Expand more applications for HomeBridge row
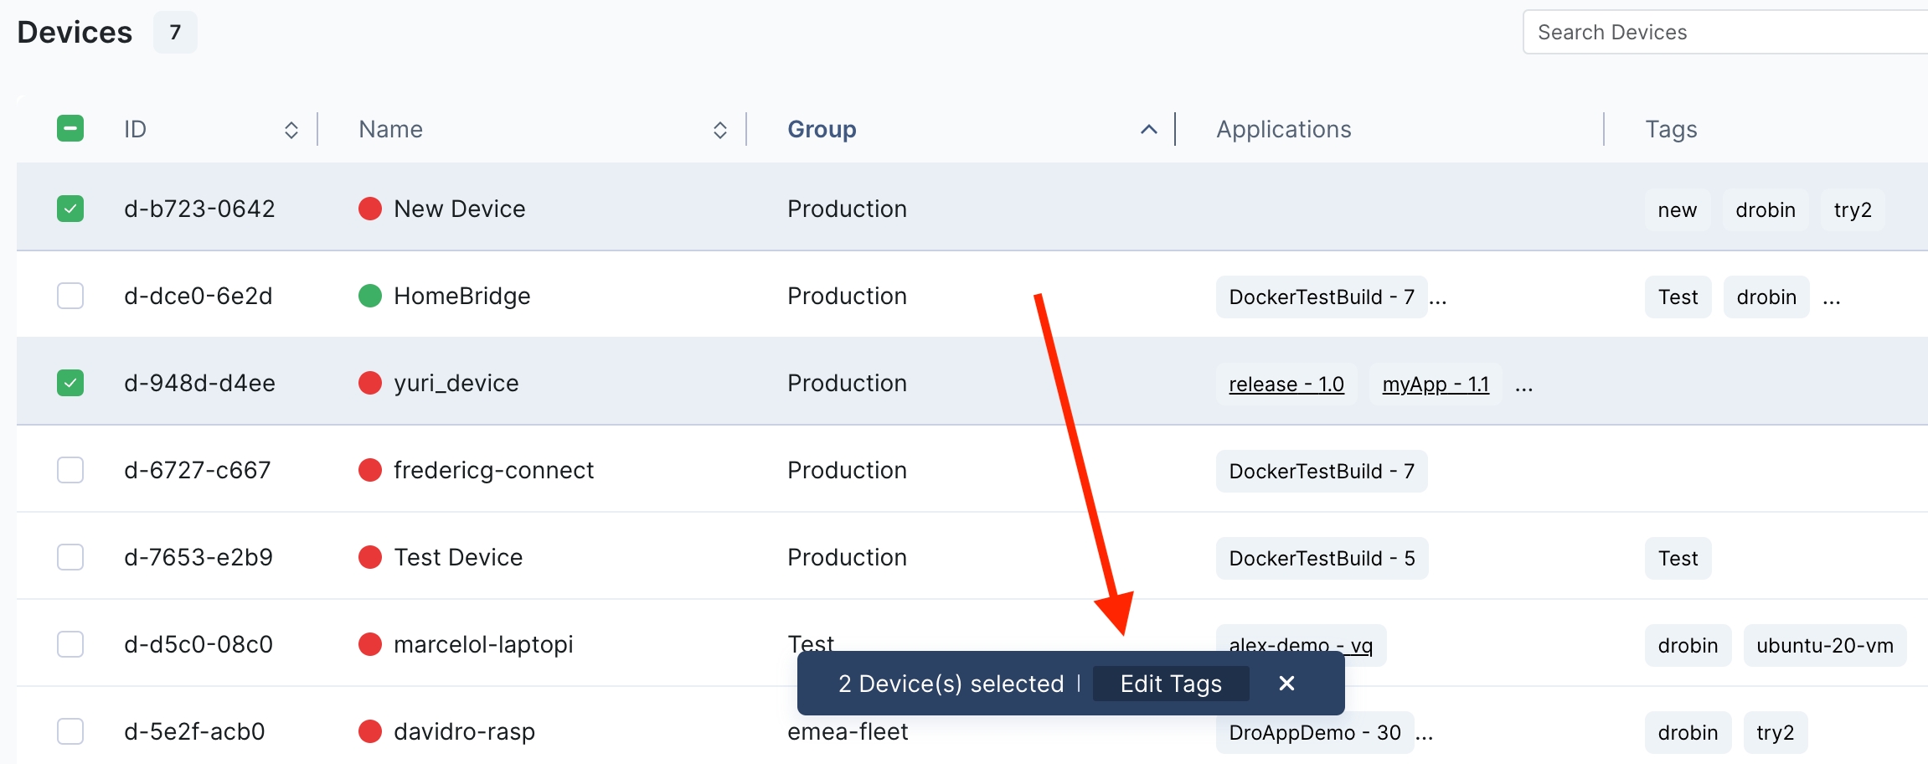 (1438, 298)
